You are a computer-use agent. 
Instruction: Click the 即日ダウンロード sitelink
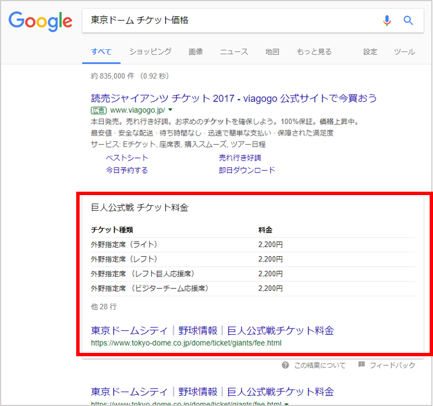click(247, 170)
